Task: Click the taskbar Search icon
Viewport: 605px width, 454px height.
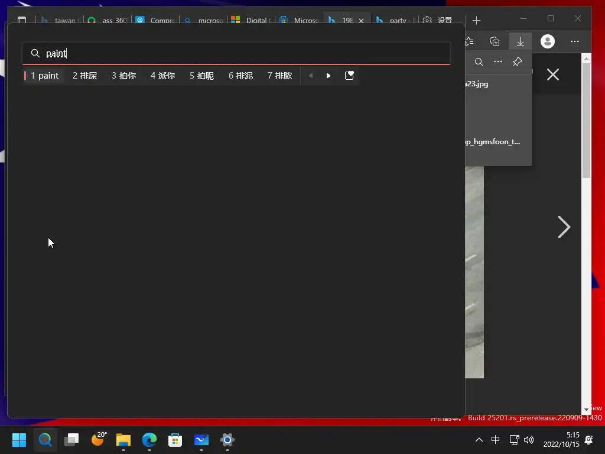Action: click(x=45, y=440)
